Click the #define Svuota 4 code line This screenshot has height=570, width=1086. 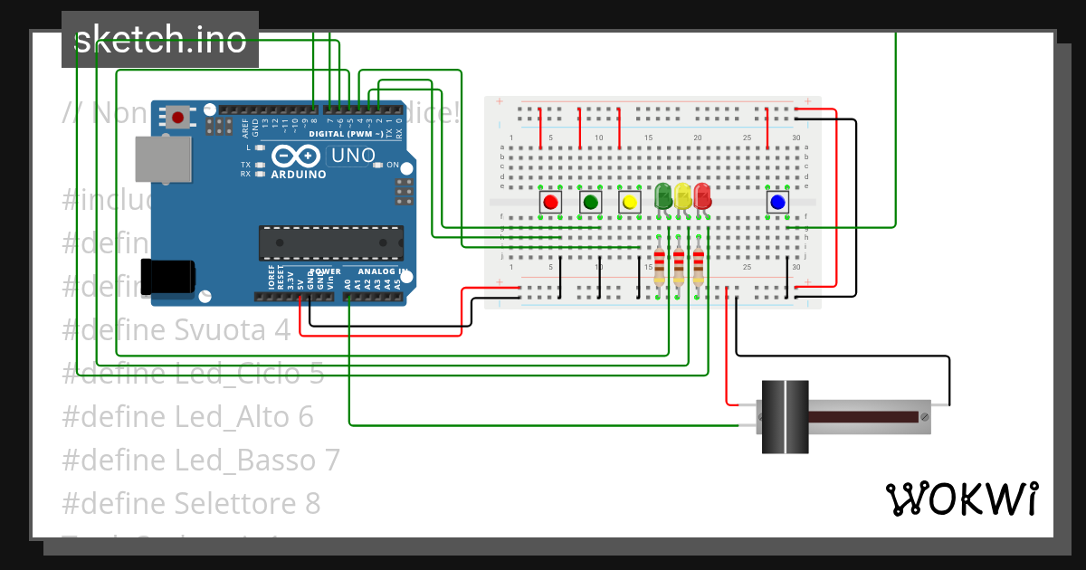175,330
